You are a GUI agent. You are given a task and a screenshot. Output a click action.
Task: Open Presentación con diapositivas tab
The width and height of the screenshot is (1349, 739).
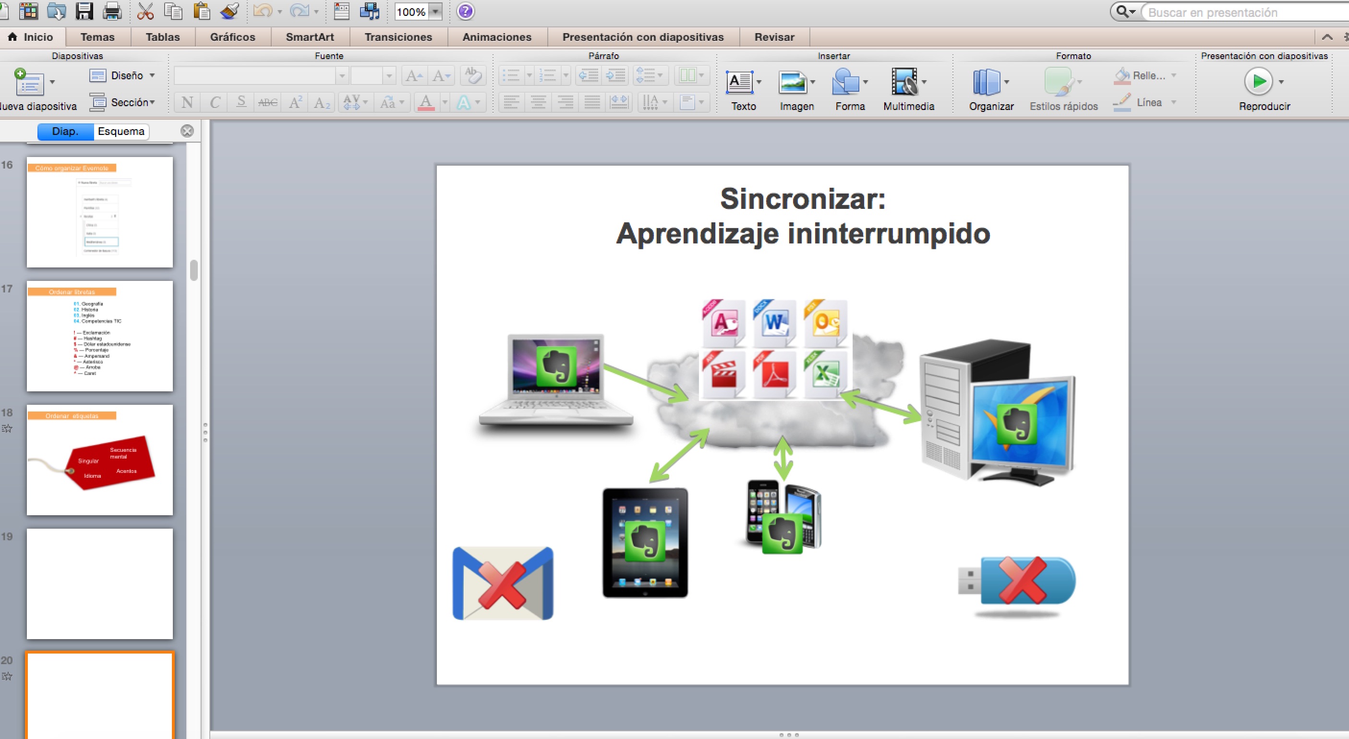pyautogui.click(x=643, y=37)
